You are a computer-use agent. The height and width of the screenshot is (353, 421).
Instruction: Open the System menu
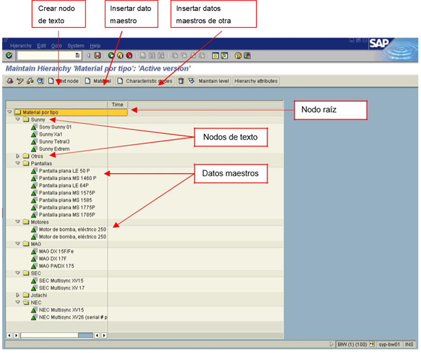click(x=76, y=46)
